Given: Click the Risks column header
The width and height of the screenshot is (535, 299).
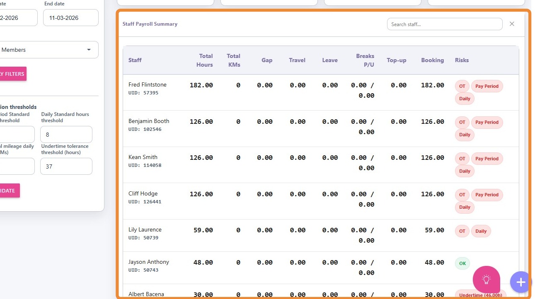Looking at the screenshot, I should pos(462,60).
